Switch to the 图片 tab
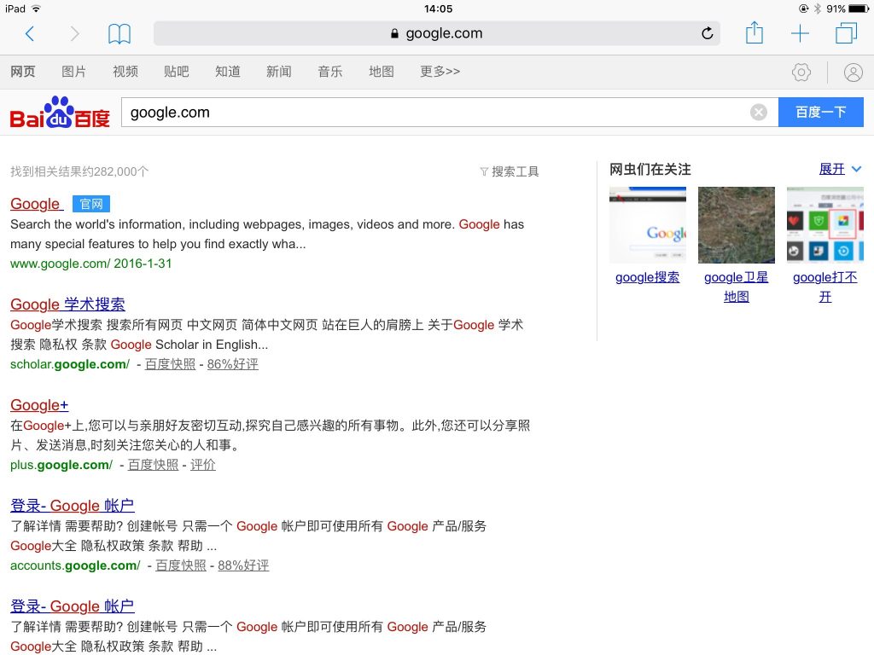The width and height of the screenshot is (874, 655). (x=73, y=72)
